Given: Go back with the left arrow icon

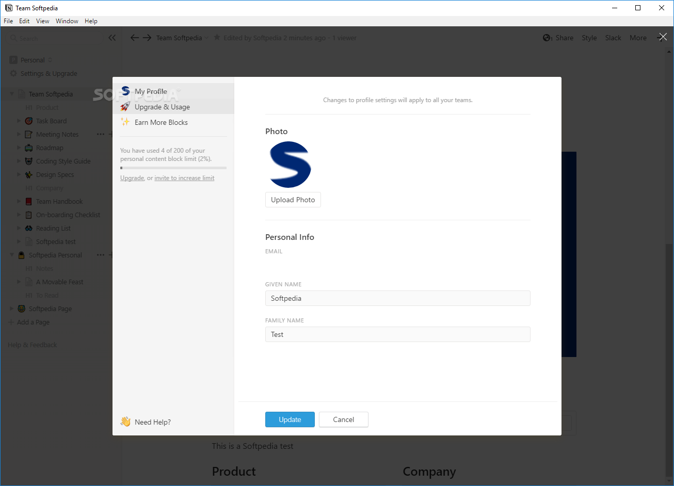Looking at the screenshot, I should (x=135, y=38).
